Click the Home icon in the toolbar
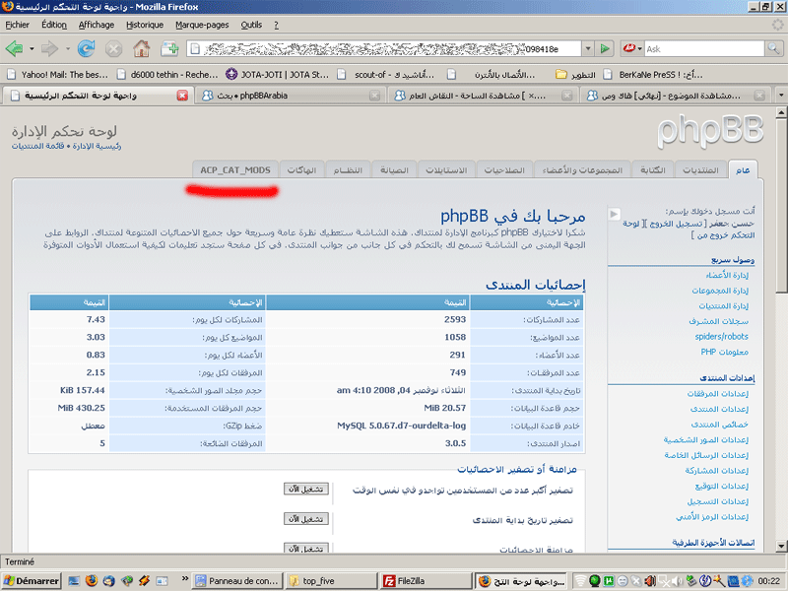 pos(141,47)
